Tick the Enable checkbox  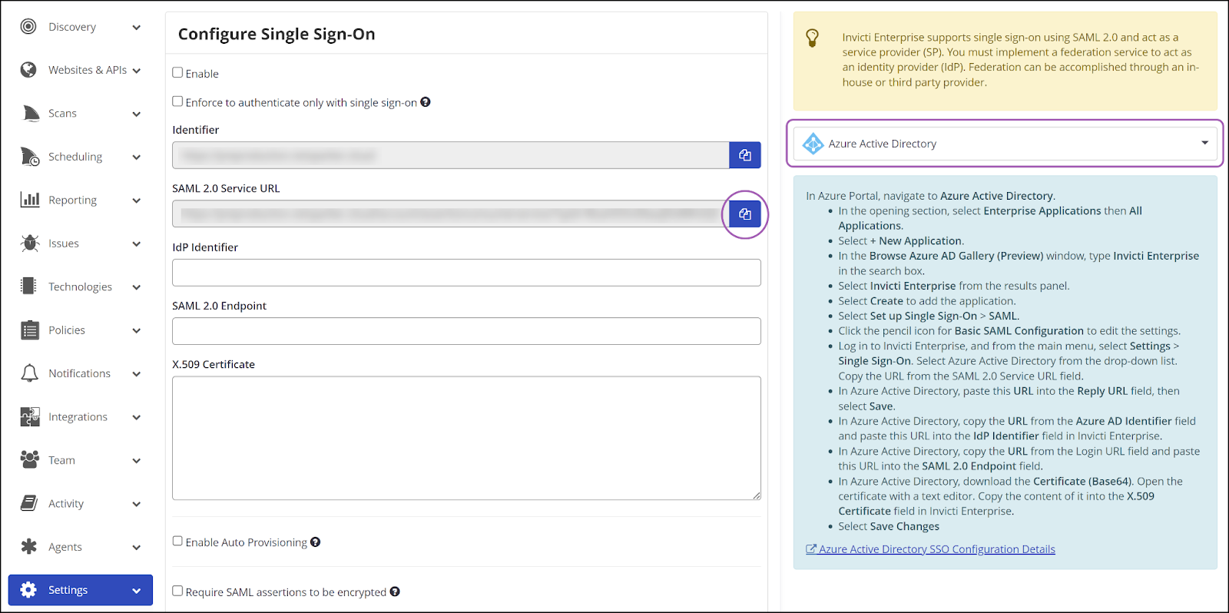(177, 73)
